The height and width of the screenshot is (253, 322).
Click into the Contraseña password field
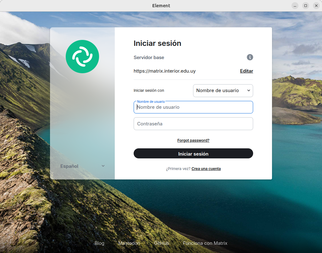193,124
